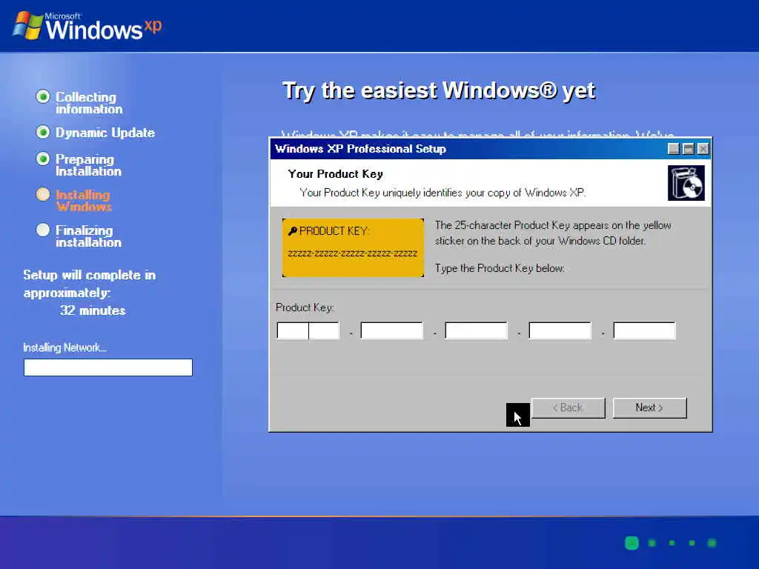Click the Windows XP Professional Setup title bar
This screenshot has width=759, height=569.
click(491, 149)
